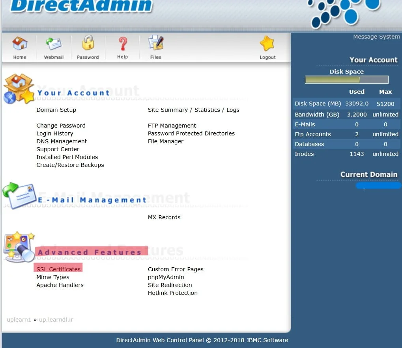Click the Files toolbar icon
The width and height of the screenshot is (402, 348).
click(155, 43)
